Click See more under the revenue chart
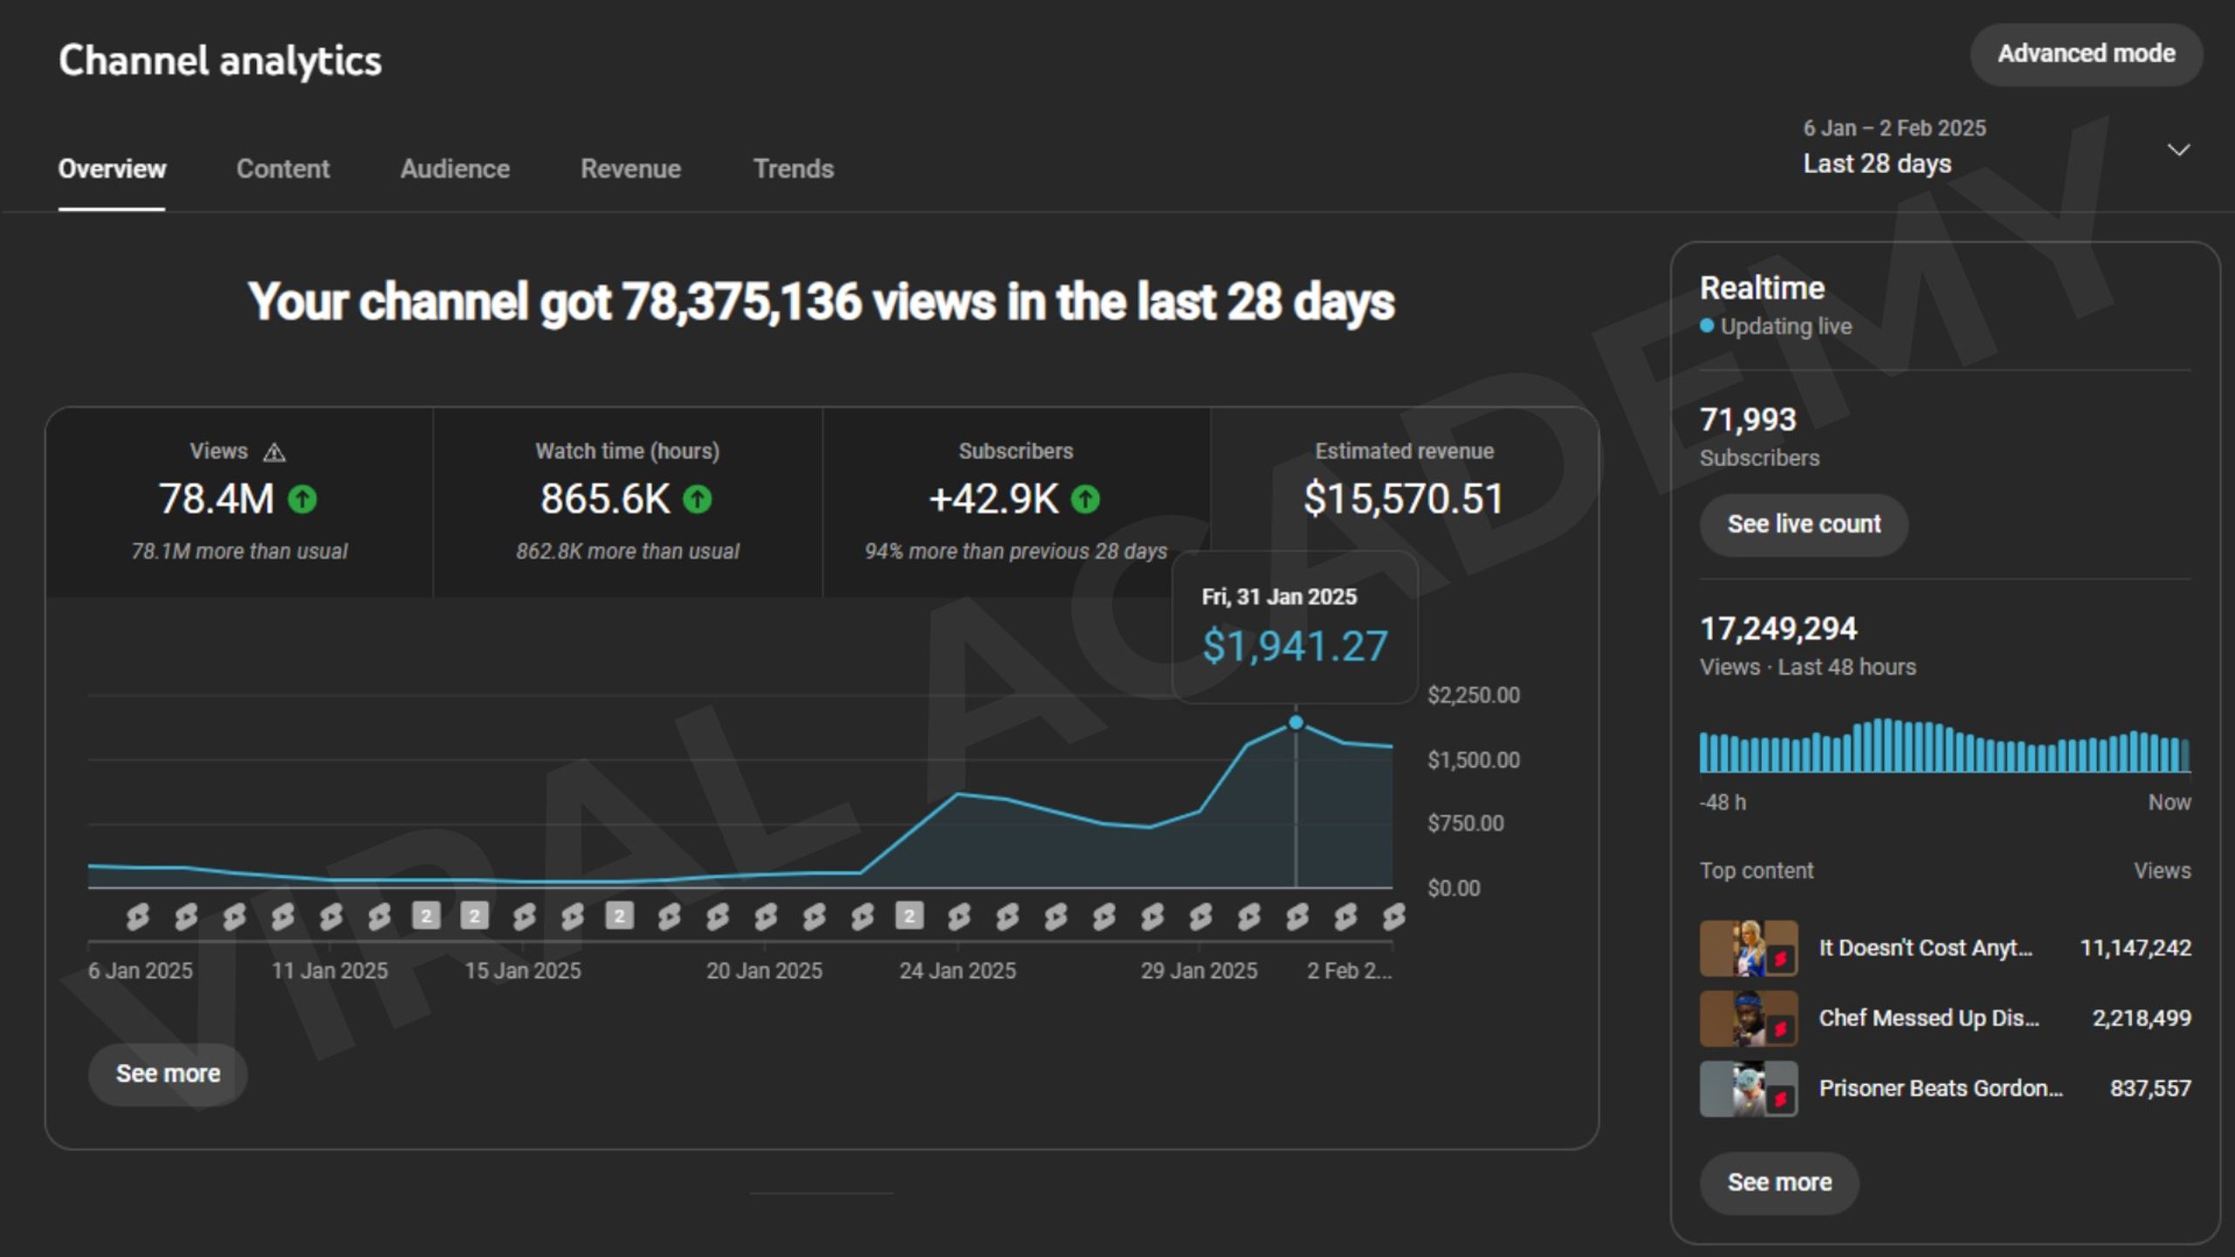This screenshot has height=1257, width=2235. [168, 1074]
